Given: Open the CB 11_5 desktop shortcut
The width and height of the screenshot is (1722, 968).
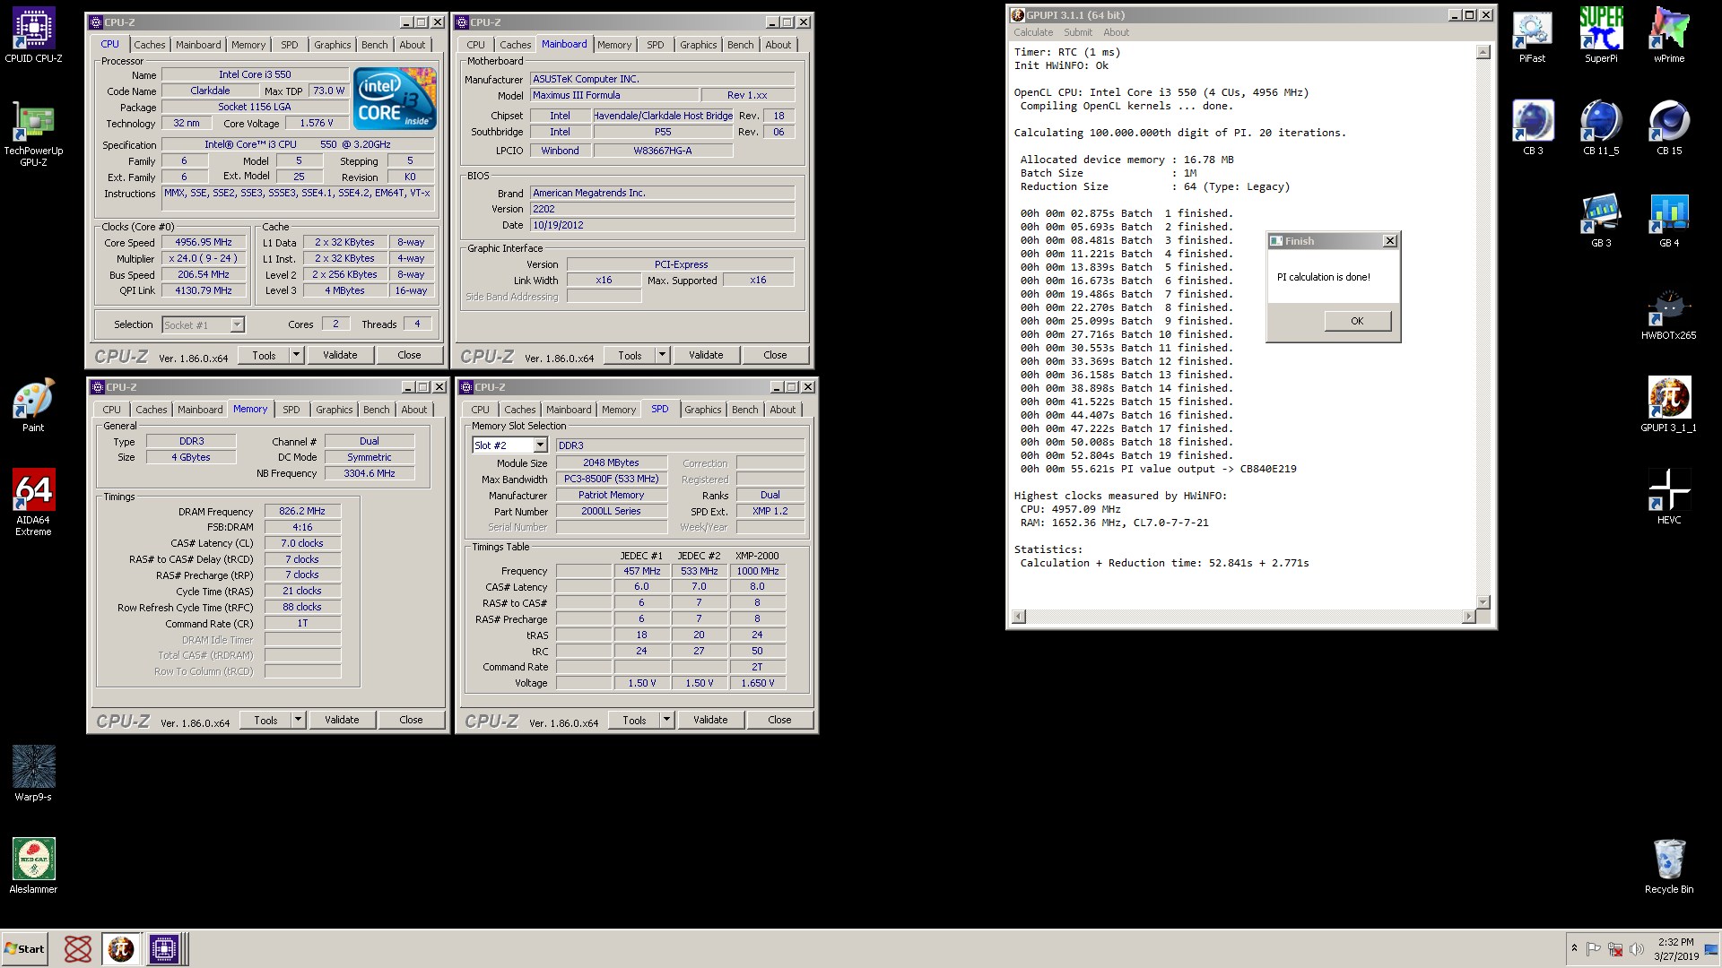Looking at the screenshot, I should (1601, 127).
